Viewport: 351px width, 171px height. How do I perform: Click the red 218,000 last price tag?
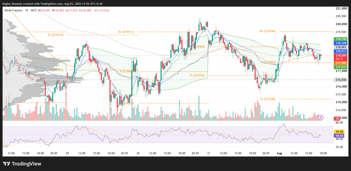tap(340, 55)
